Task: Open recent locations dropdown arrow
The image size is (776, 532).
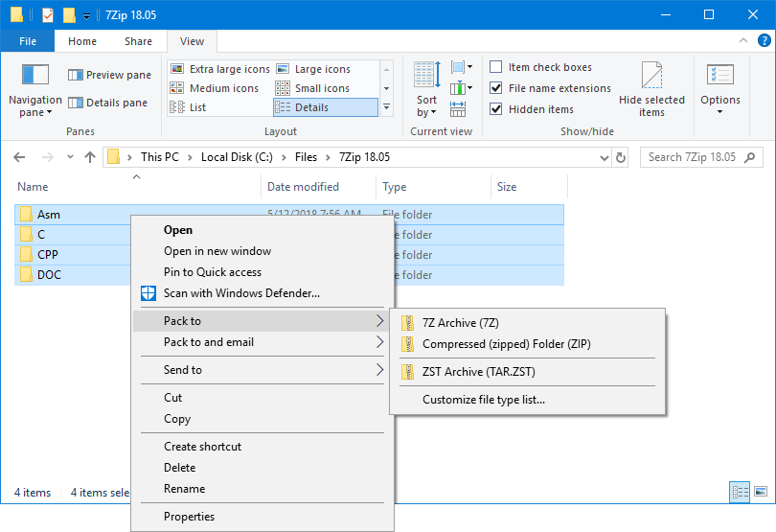Action: click(x=70, y=157)
